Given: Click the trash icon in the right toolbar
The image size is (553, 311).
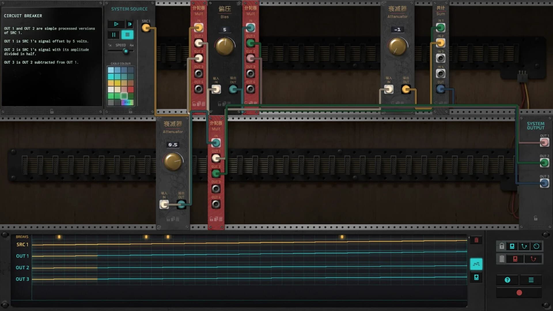Looking at the screenshot, I should click(502, 259).
